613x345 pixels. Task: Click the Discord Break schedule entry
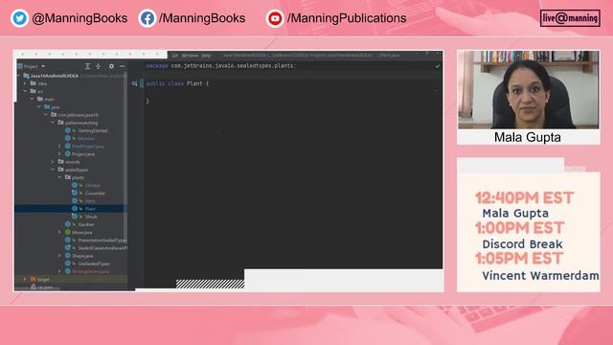522,244
